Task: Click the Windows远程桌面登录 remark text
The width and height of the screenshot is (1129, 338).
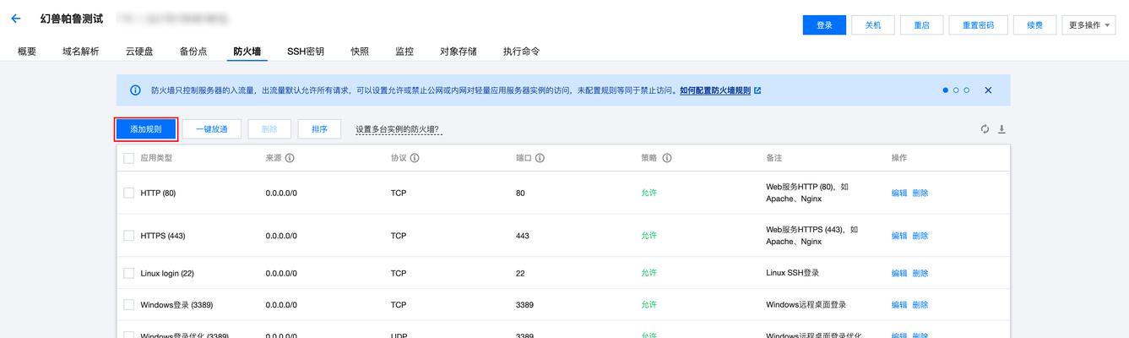Action: [806, 304]
